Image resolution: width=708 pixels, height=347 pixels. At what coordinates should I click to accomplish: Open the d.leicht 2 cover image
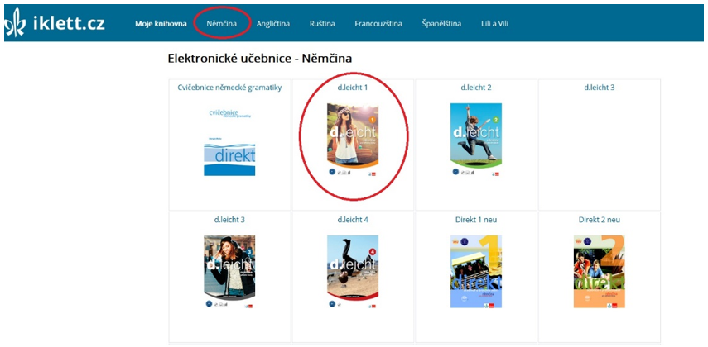476,140
